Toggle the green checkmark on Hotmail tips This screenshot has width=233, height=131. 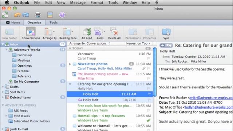click(x=149, y=120)
